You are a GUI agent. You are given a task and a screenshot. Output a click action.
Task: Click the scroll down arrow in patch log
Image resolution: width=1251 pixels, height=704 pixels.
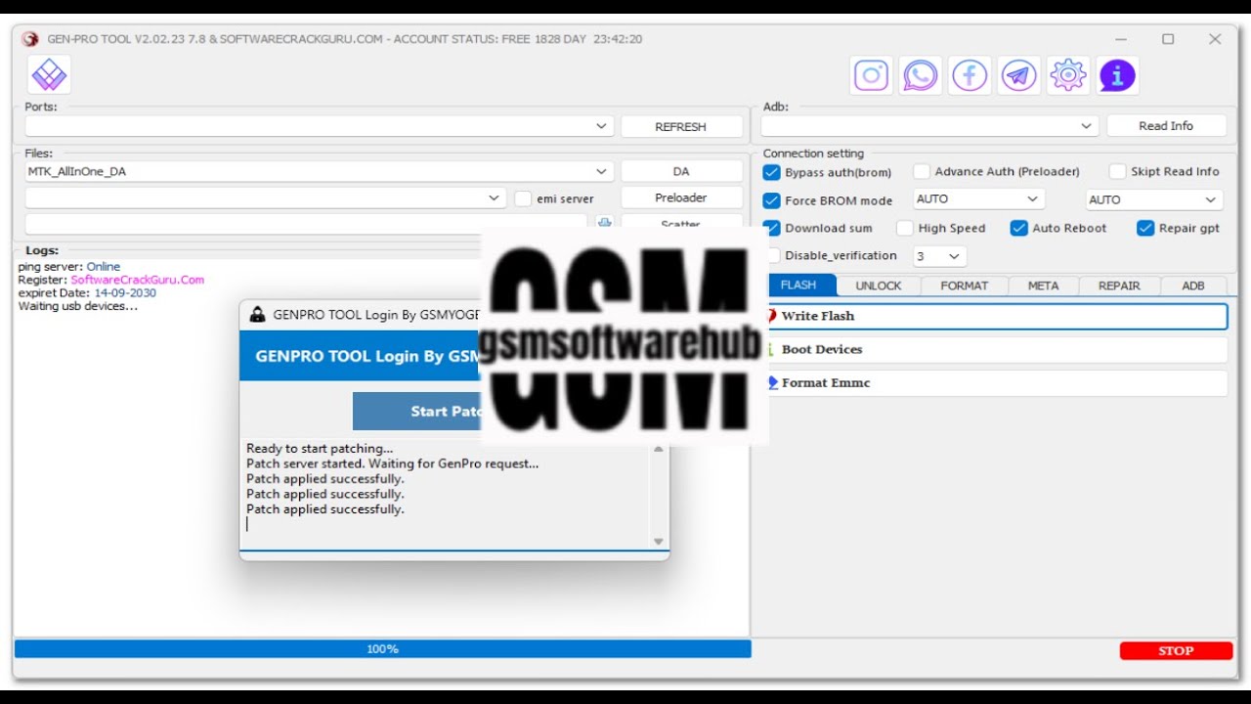(659, 542)
